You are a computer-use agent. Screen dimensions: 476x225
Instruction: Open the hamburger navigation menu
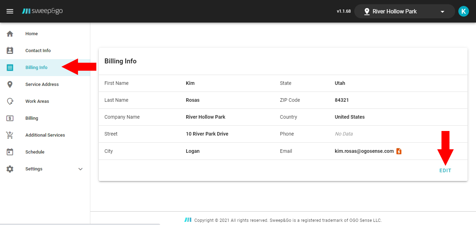click(10, 11)
